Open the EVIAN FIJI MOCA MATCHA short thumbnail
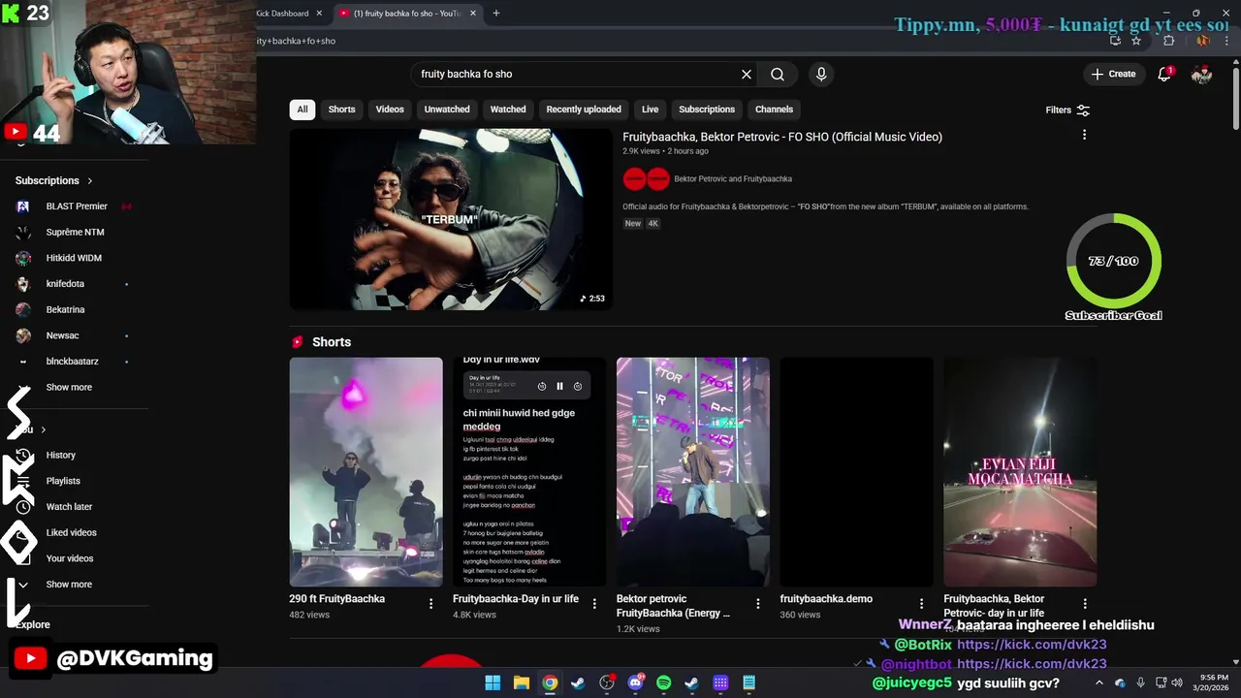This screenshot has height=698, width=1241. click(x=1020, y=472)
